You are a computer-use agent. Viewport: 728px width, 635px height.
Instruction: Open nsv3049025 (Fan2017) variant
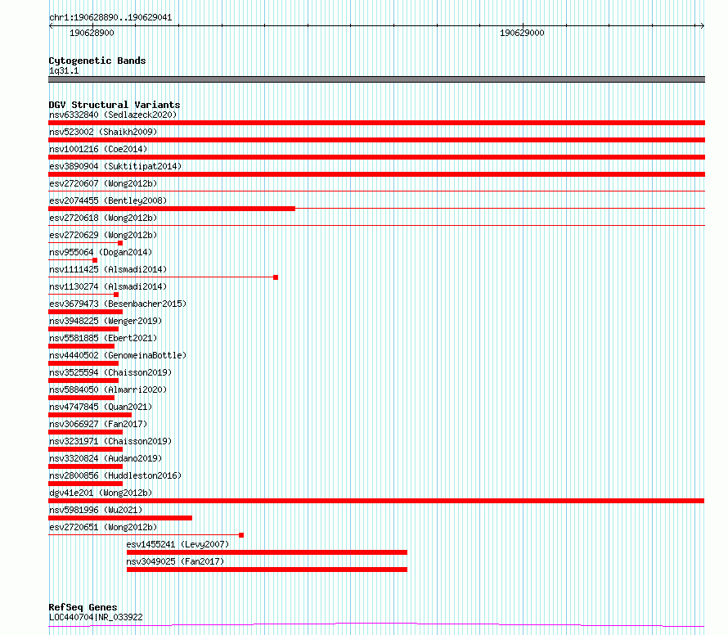click(175, 561)
